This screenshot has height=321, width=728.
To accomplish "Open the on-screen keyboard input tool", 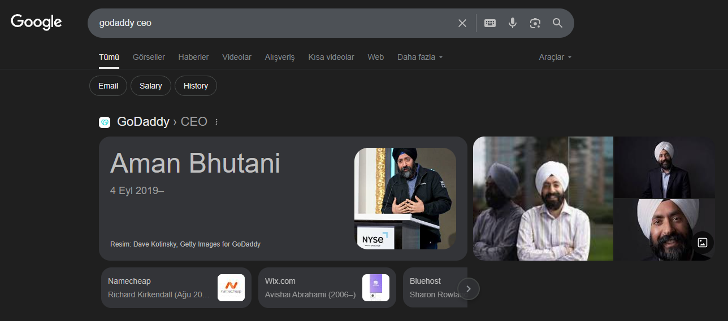I will [x=490, y=23].
